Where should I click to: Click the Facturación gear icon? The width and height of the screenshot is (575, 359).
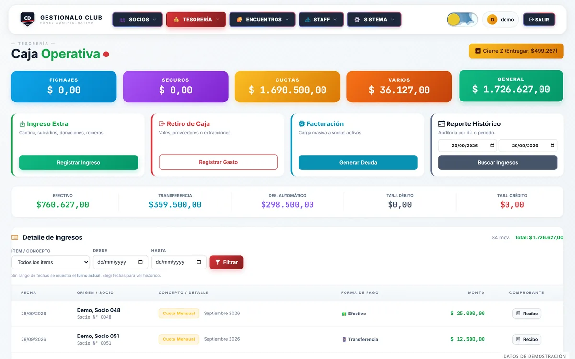point(302,123)
